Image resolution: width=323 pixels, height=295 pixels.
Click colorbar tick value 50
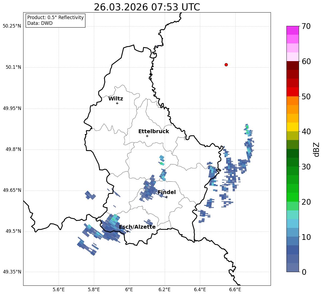(x=306, y=97)
